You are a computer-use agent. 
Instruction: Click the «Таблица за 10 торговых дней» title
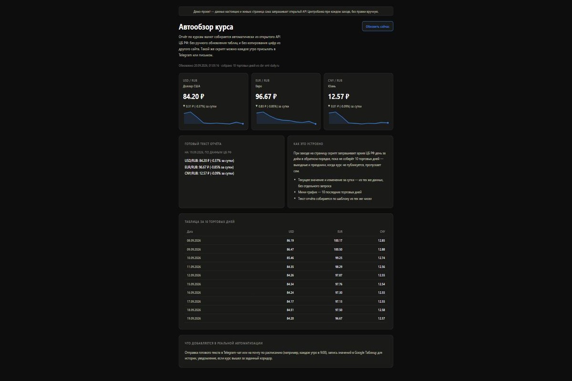(x=210, y=221)
